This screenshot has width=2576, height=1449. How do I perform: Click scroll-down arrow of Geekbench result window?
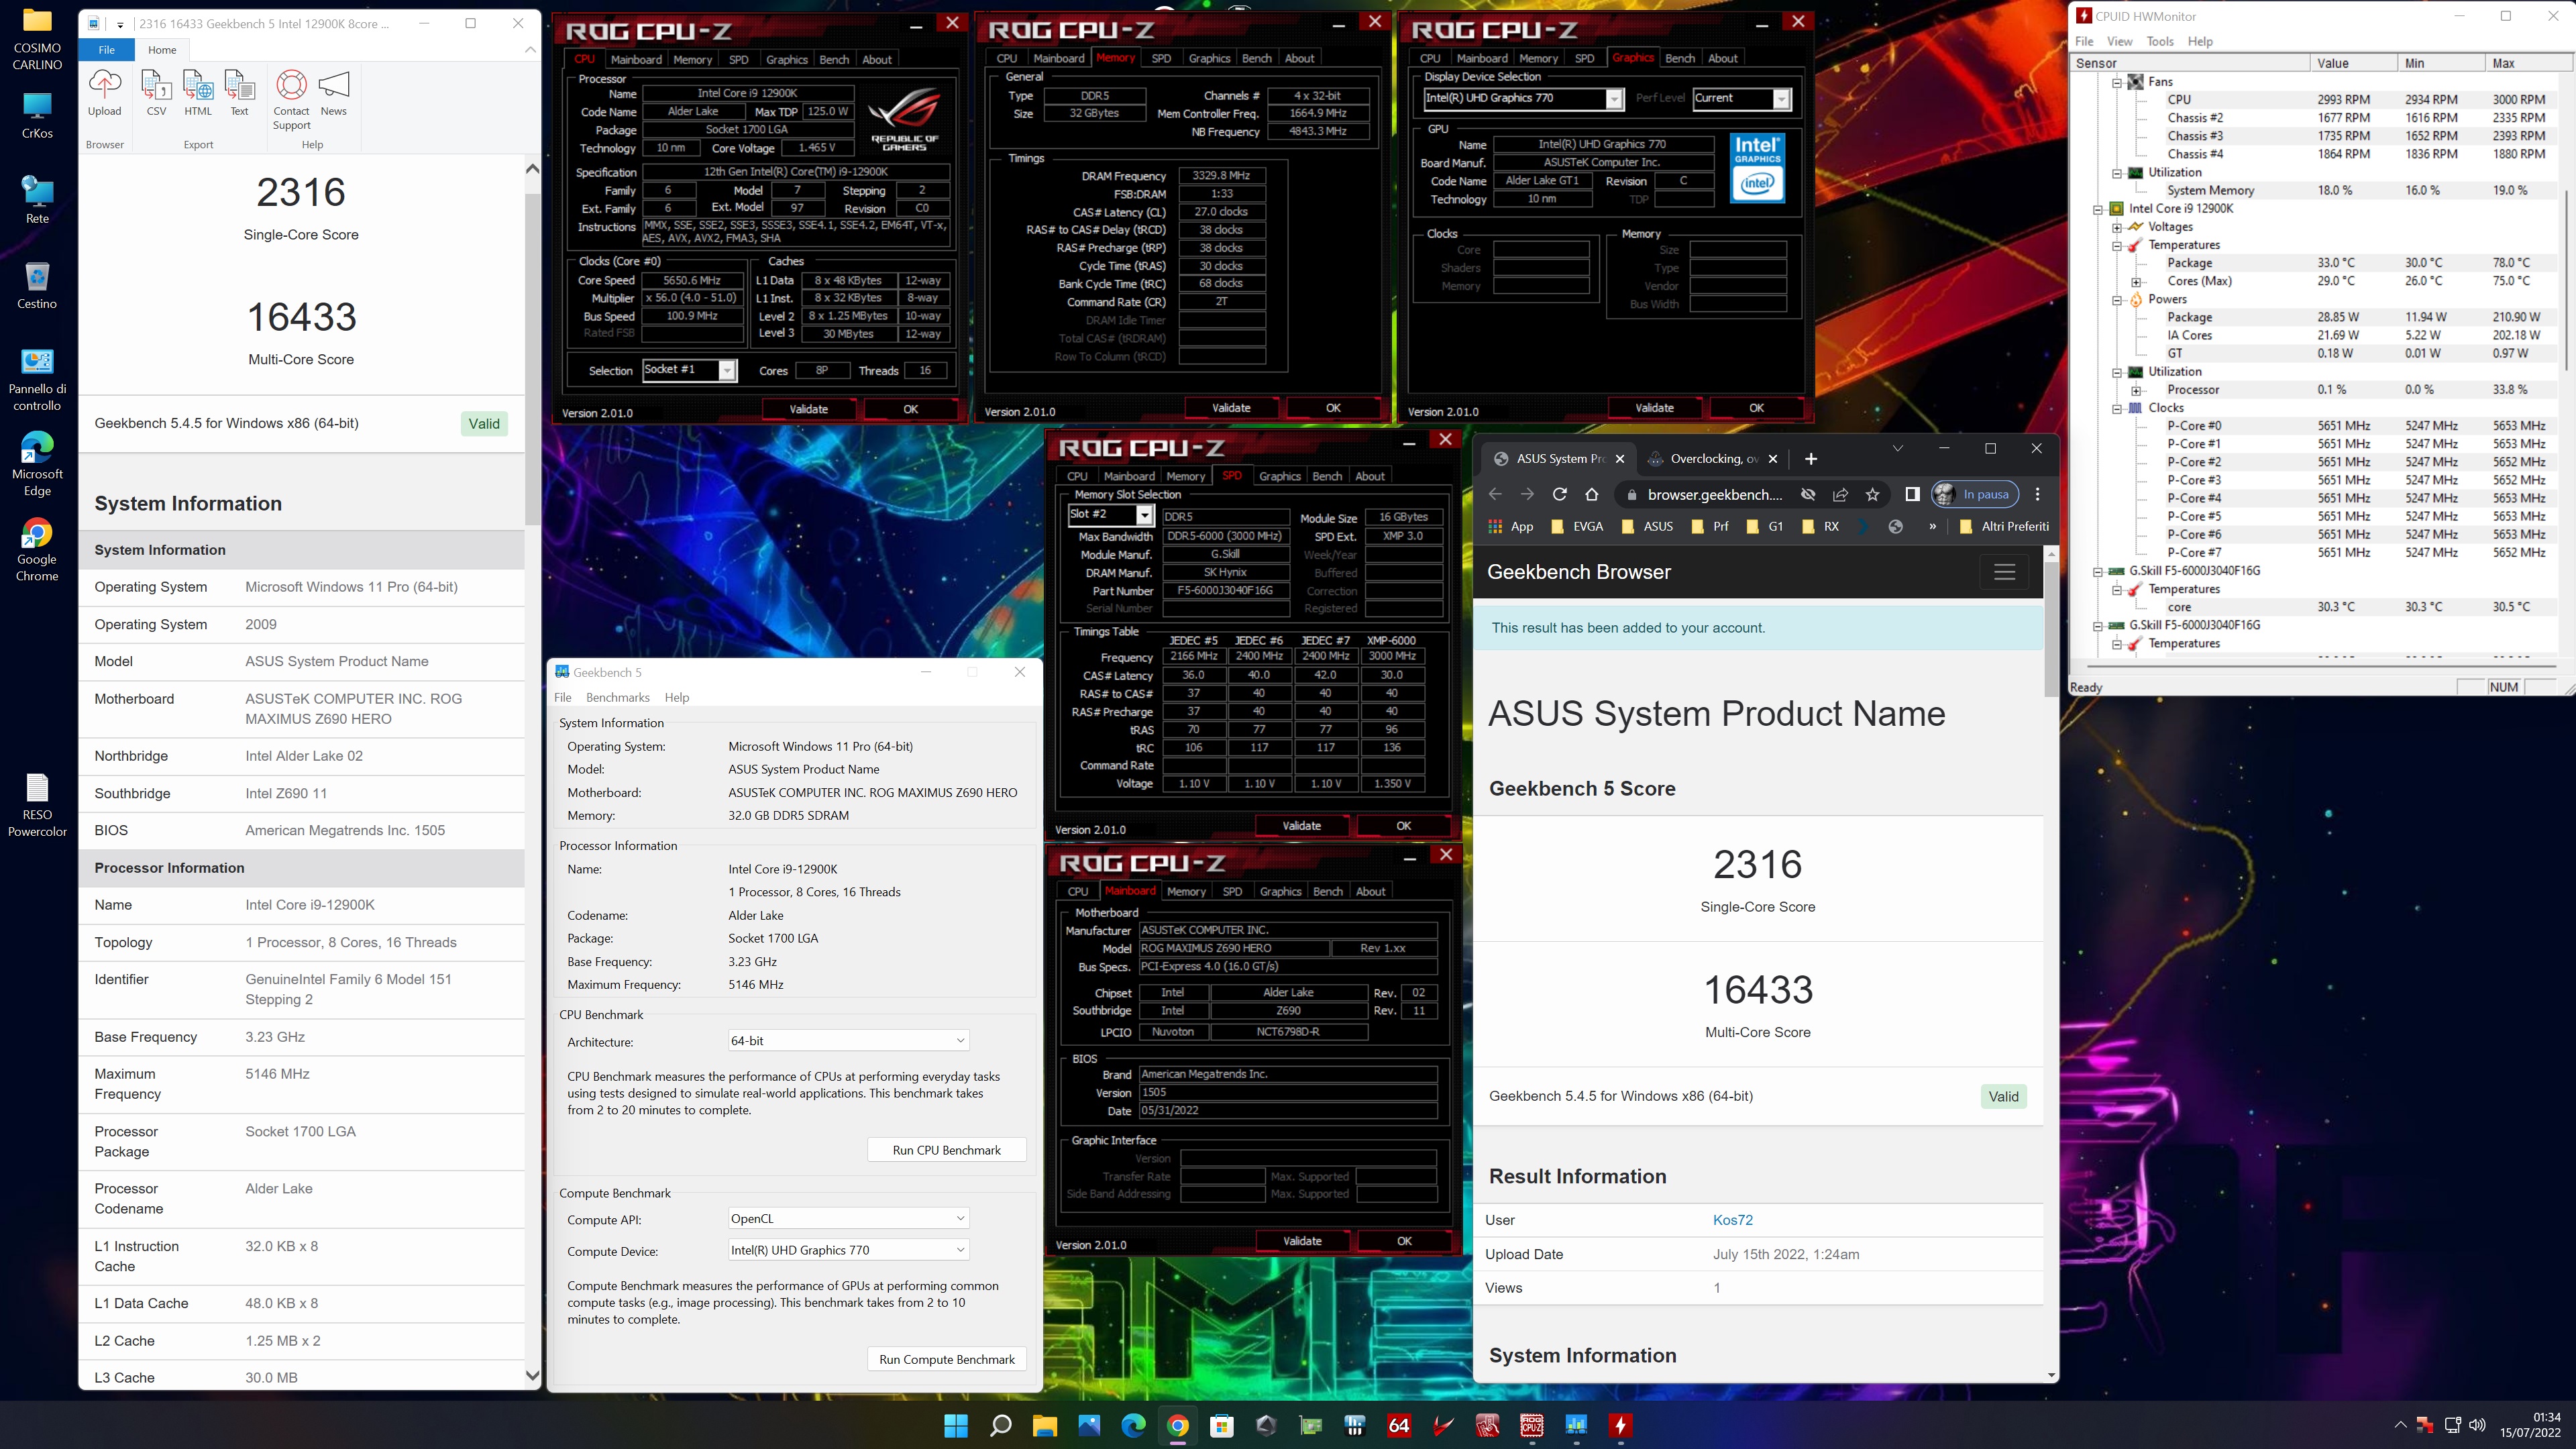tap(532, 1376)
